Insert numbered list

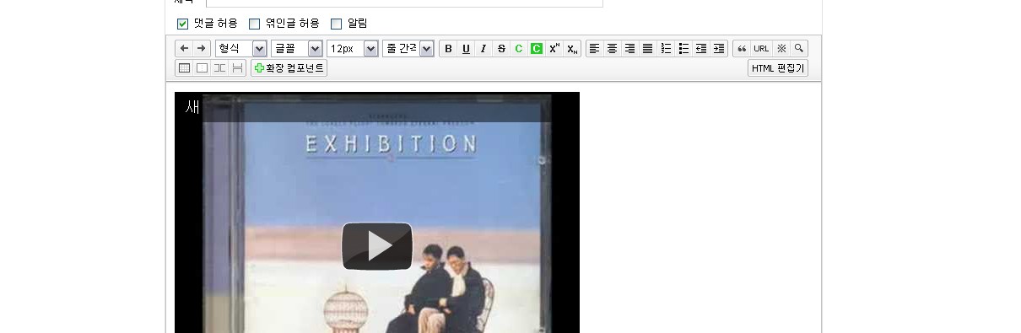[x=666, y=48]
